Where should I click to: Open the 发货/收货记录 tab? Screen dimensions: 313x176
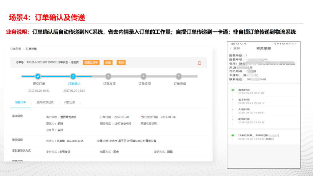tap(45, 103)
